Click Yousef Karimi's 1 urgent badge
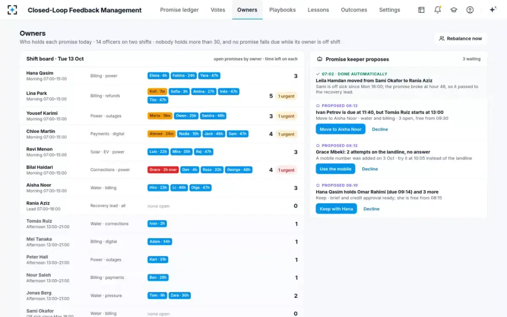507x317 pixels. point(286,116)
